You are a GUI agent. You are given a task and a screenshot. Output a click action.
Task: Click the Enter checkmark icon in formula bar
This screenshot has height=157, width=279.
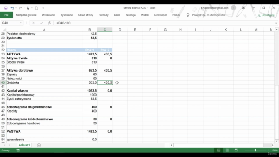click(x=41, y=23)
